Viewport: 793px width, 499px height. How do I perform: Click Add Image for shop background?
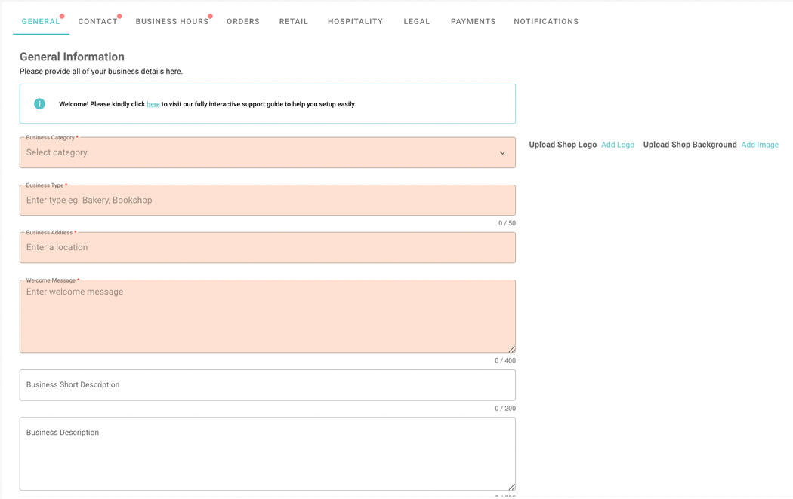click(x=760, y=145)
